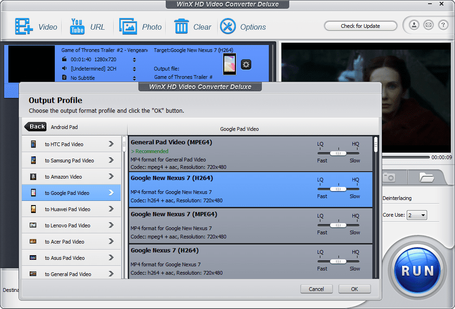This screenshot has width=455, height=309.
Task: Click the Clear trash can icon
Action: pyautogui.click(x=182, y=26)
